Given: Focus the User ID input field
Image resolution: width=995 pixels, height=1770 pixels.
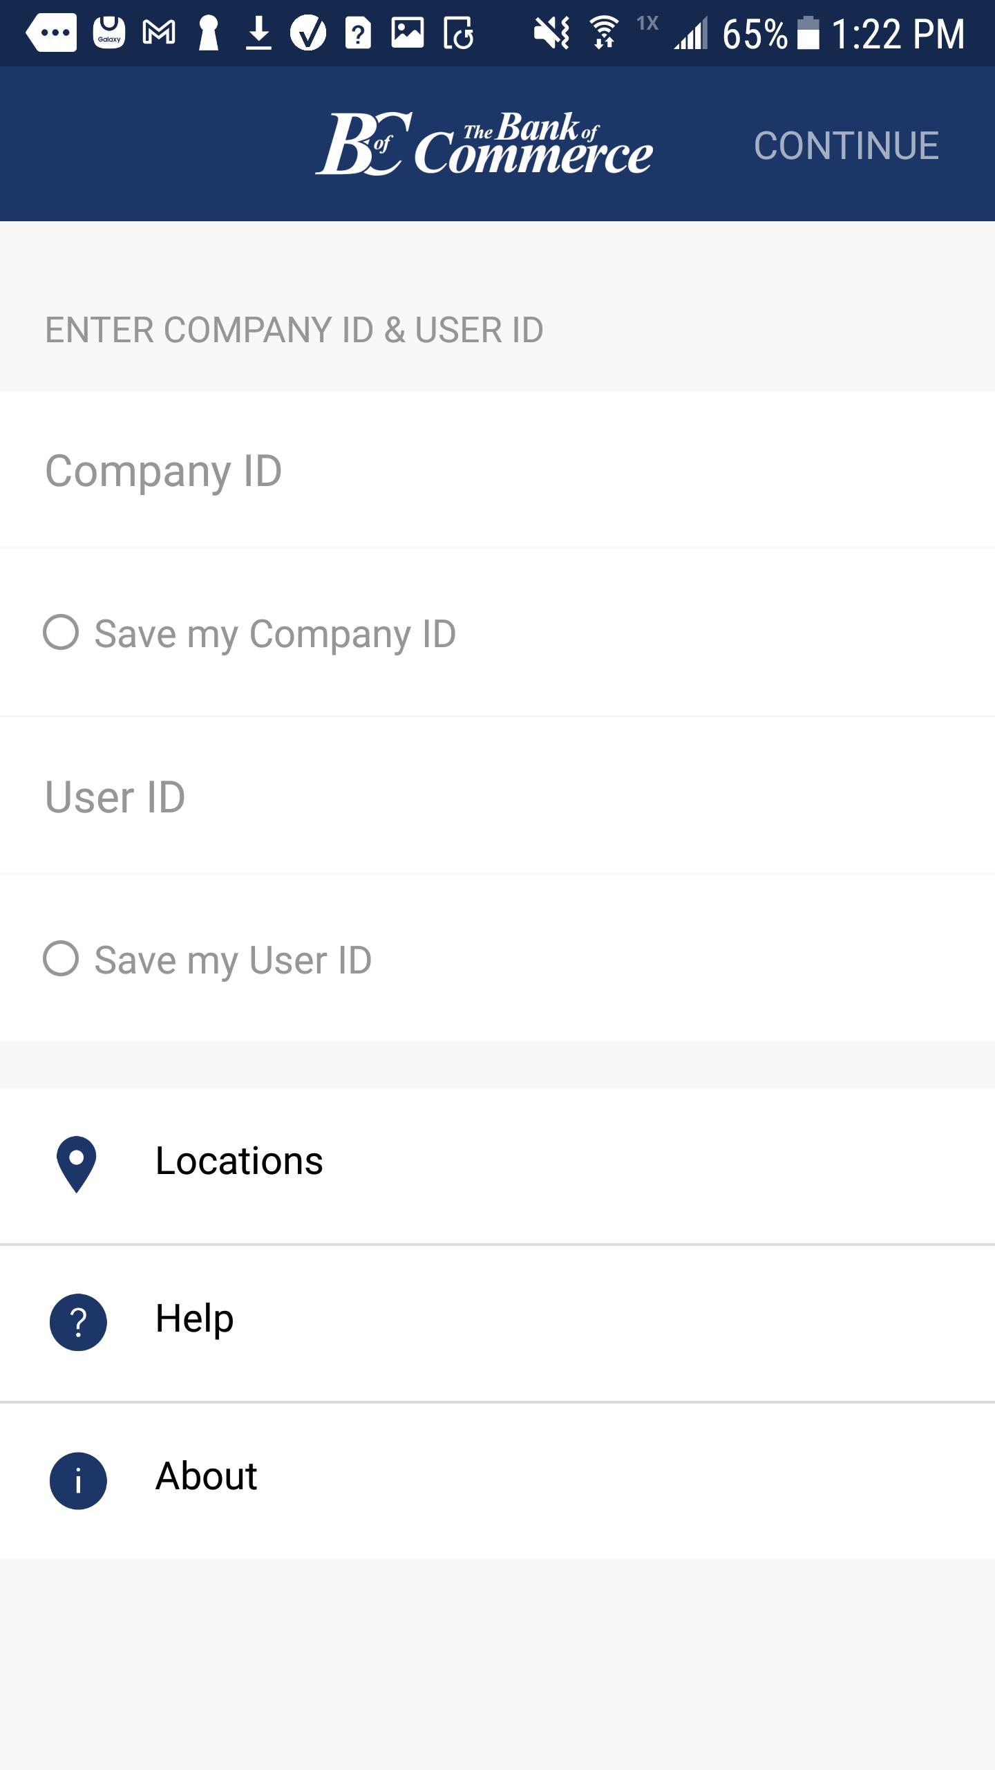Looking at the screenshot, I should tap(497, 797).
